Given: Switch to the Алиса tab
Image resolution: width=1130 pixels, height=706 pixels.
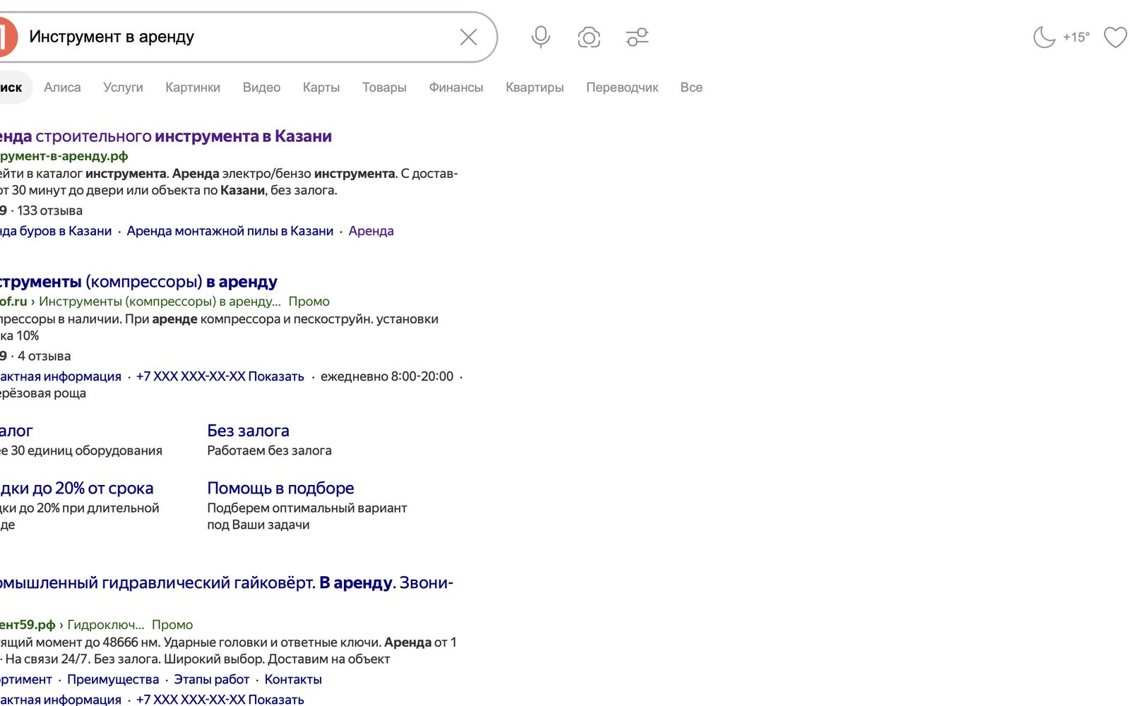Looking at the screenshot, I should (x=62, y=88).
